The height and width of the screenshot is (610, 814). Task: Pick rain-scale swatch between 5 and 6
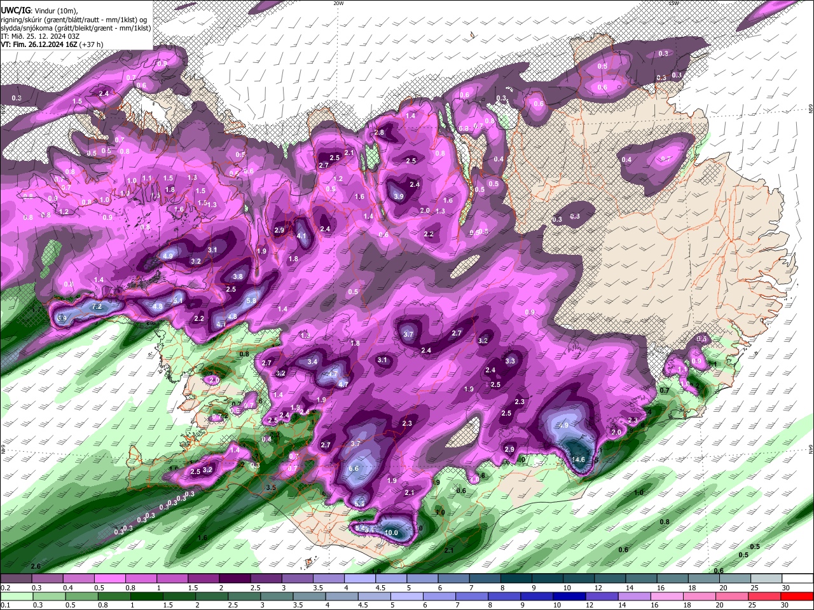coord(407,596)
